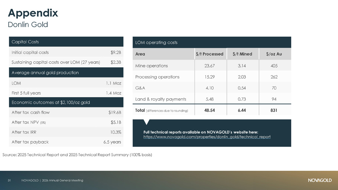Select the $/t Processed column header

pyautogui.click(x=209, y=54)
